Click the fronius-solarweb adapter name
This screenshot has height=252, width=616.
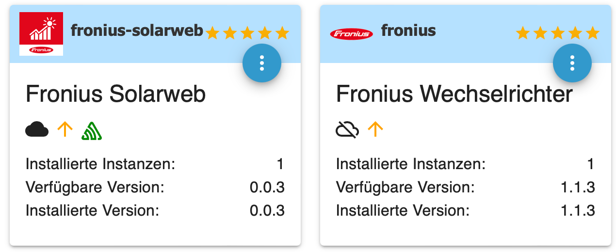click(137, 31)
